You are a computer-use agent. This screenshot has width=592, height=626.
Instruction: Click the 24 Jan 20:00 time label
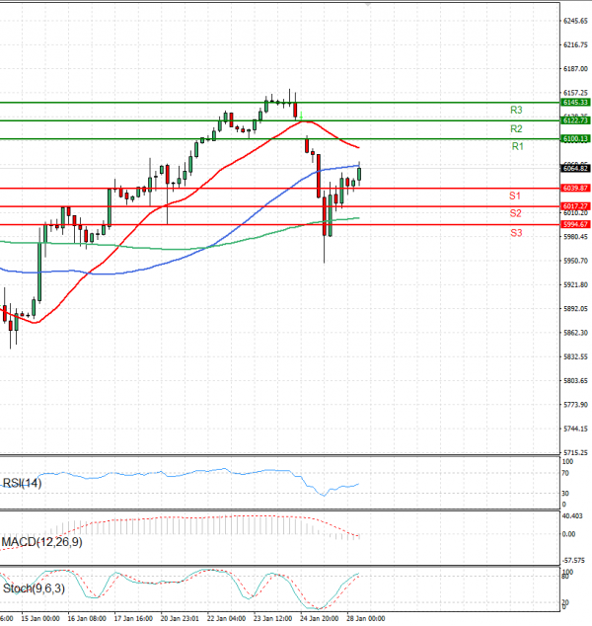(319, 618)
